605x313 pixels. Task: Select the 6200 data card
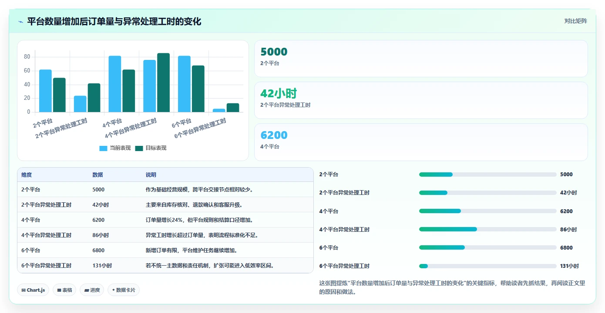click(x=421, y=142)
